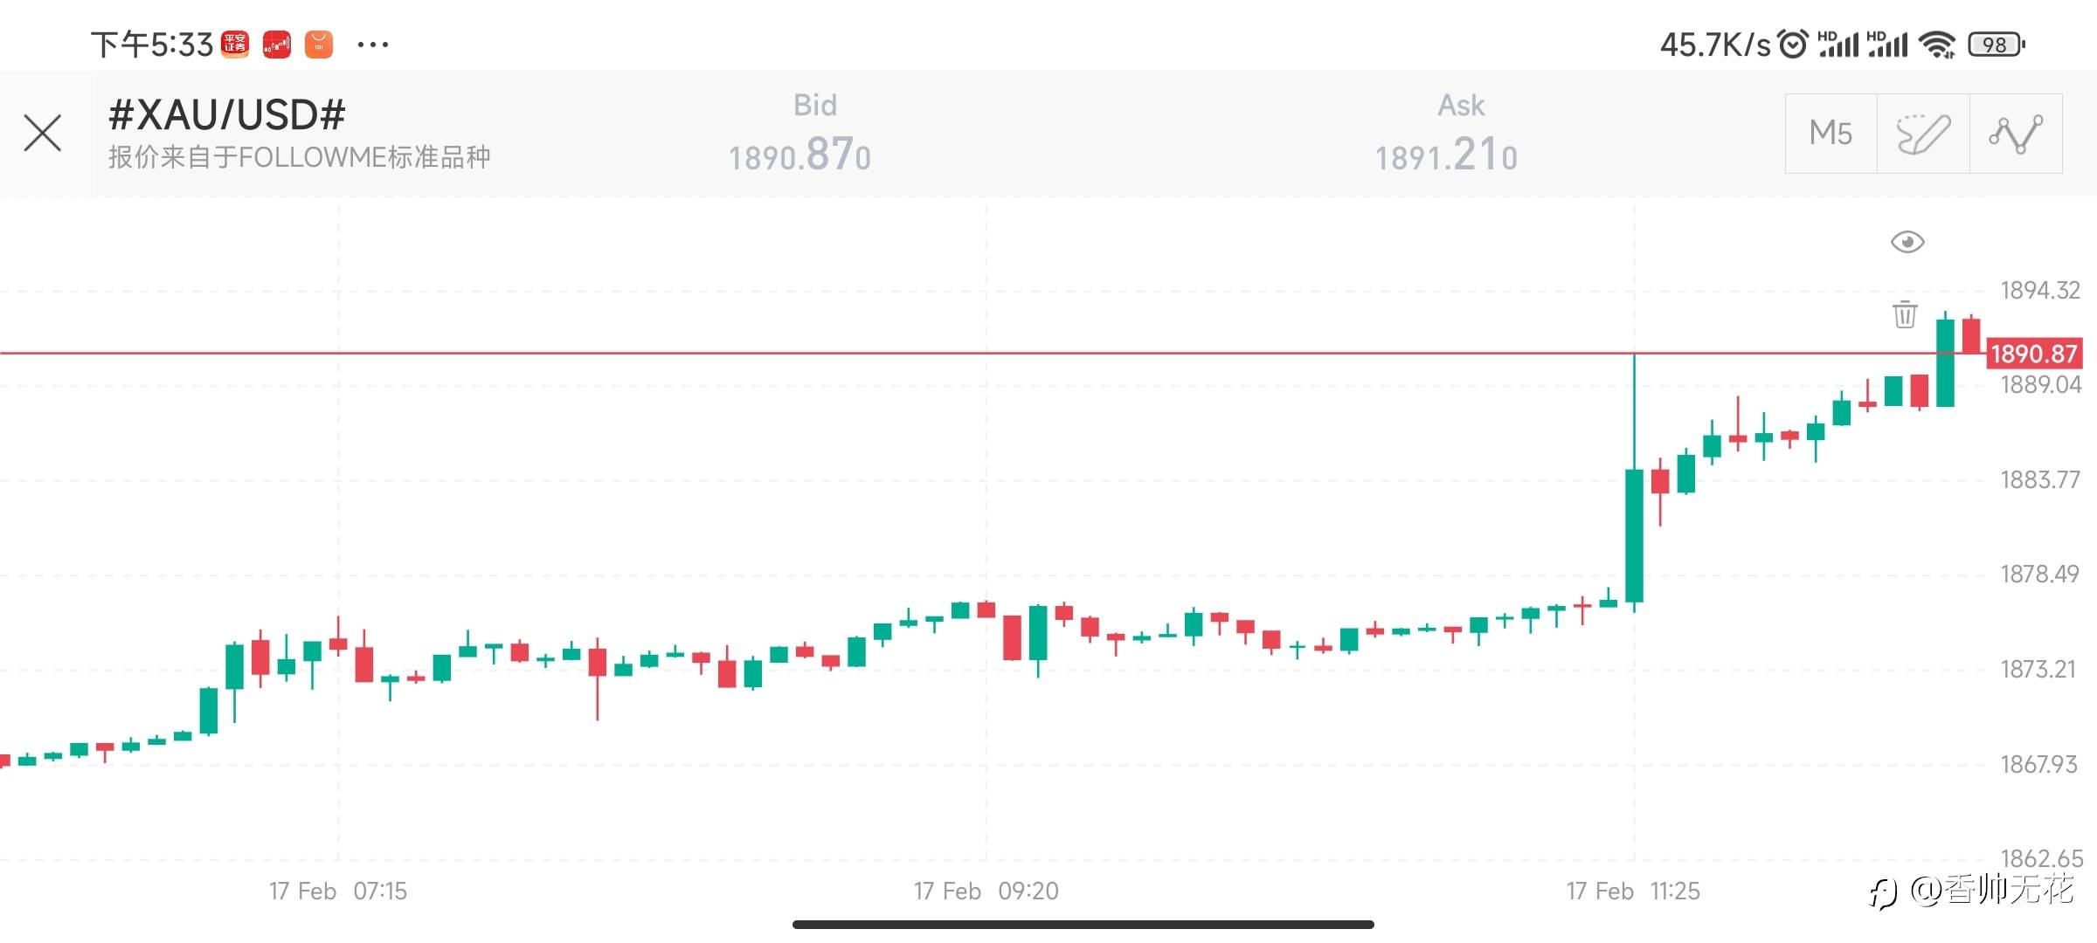Click the red 1890.87 price label
Image resolution: width=2097 pixels, height=943 pixels.
point(2034,354)
